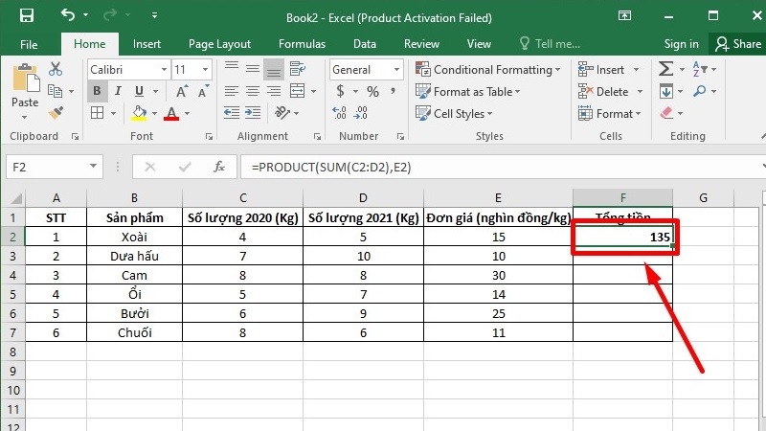Click Decrease Decimal icon
Screen dimensions: 766x431
(361, 113)
